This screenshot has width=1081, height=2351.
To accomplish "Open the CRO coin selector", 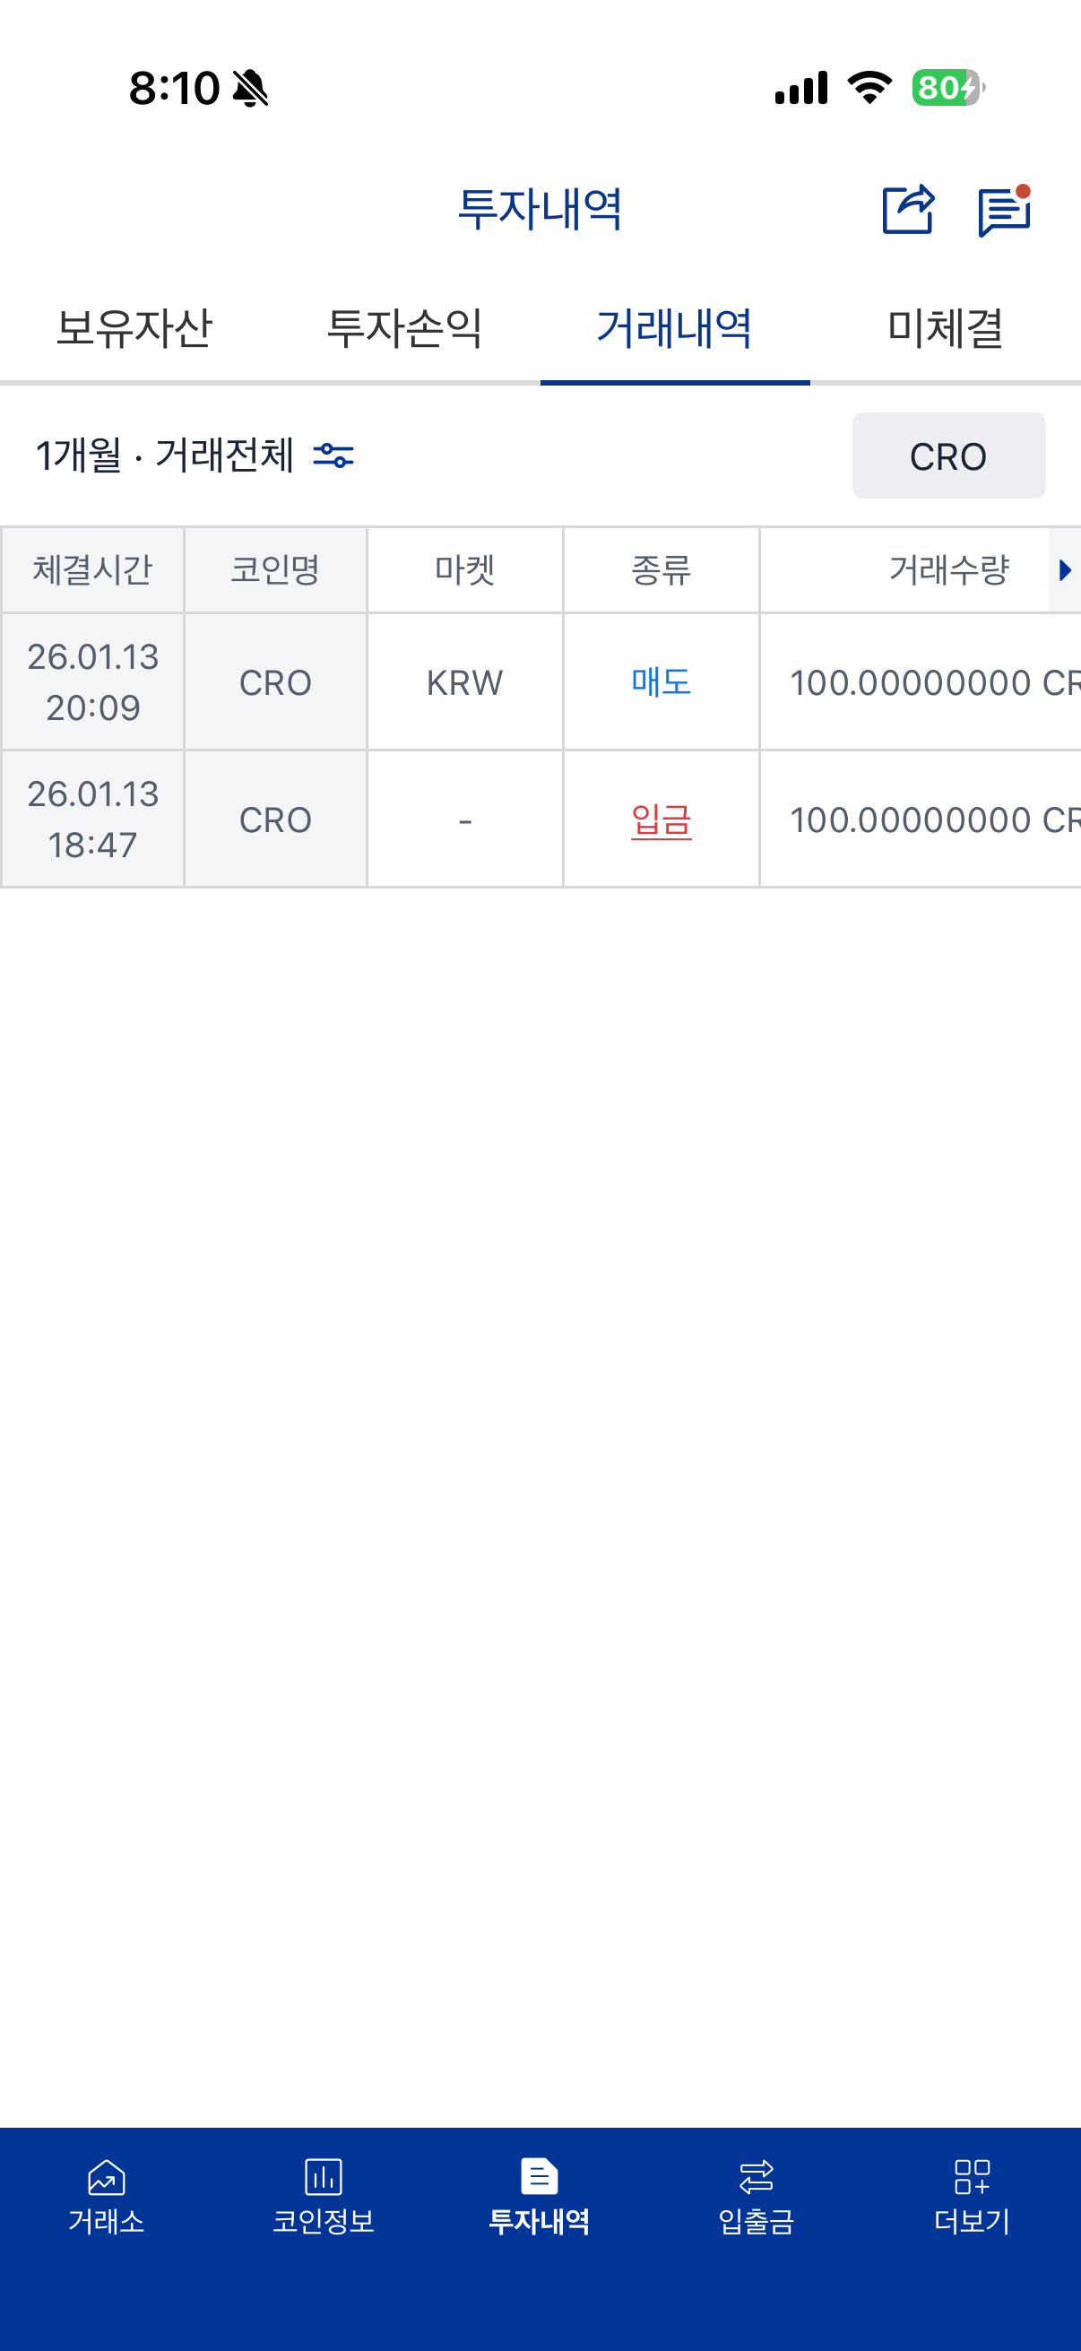I will point(947,455).
